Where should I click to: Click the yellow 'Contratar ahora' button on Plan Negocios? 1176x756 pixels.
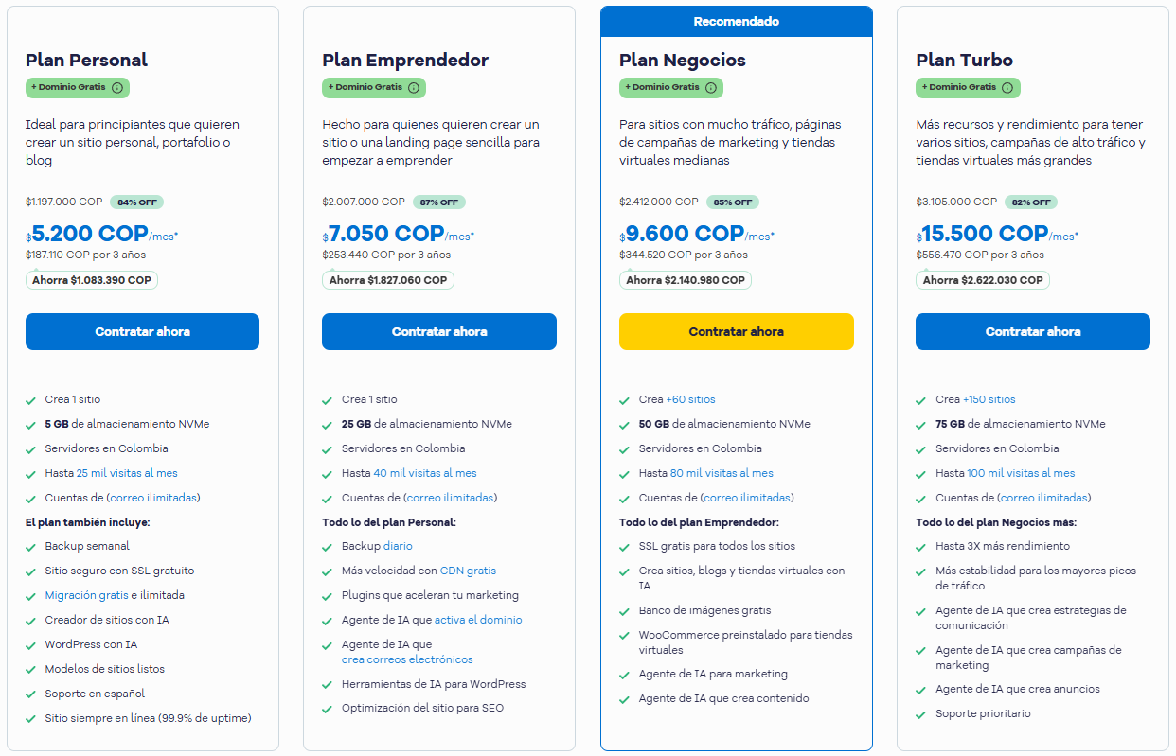tap(736, 331)
